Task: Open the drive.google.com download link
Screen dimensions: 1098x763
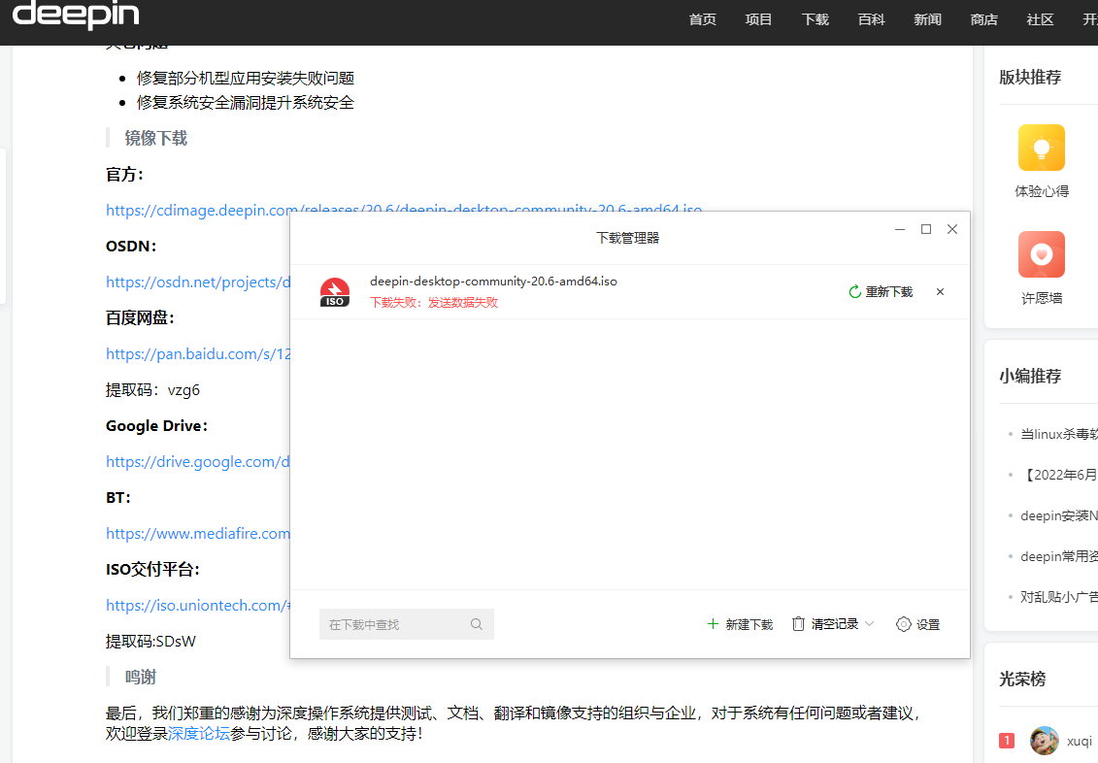Action: pos(197,462)
